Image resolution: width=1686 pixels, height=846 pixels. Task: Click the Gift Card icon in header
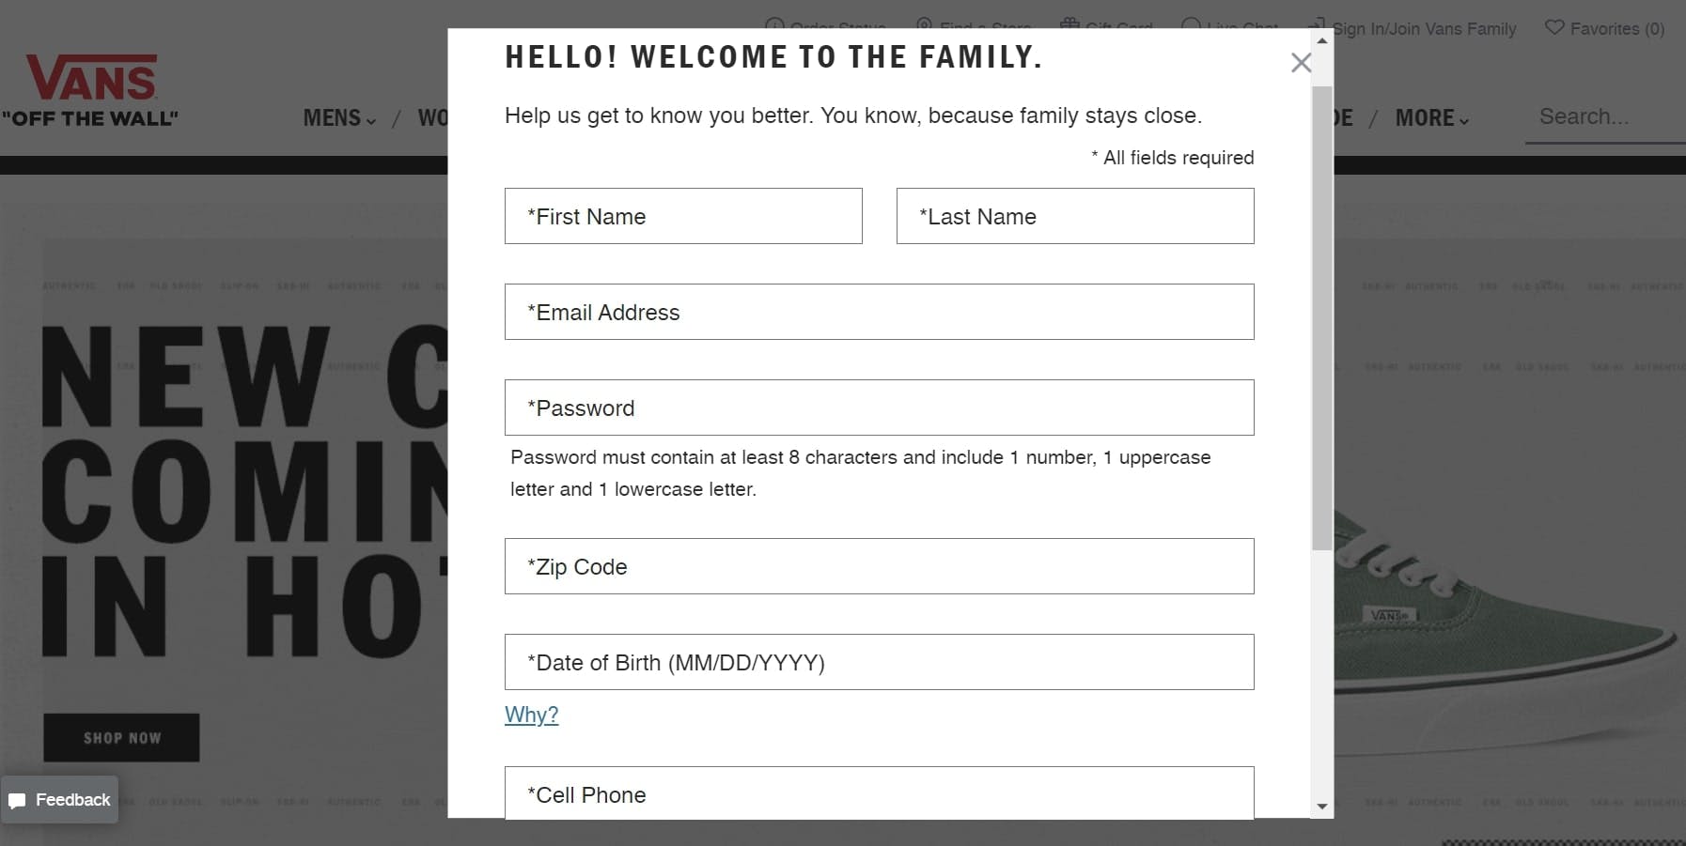point(1069,23)
